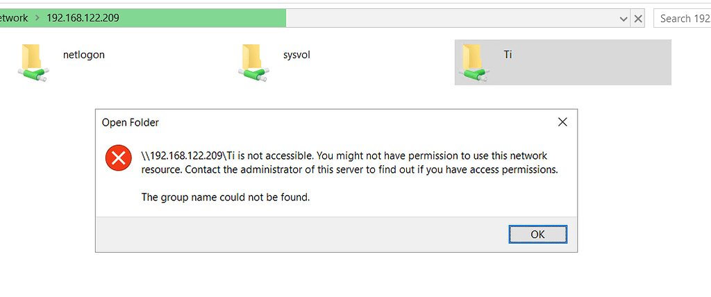Click "The group name could not be found" text

click(x=226, y=197)
